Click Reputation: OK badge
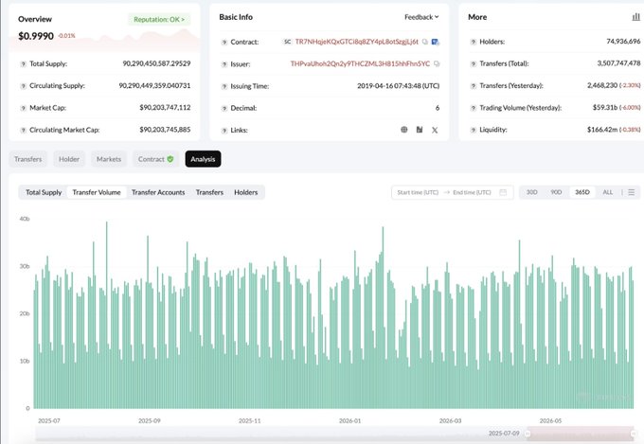The image size is (644, 444). (x=159, y=19)
